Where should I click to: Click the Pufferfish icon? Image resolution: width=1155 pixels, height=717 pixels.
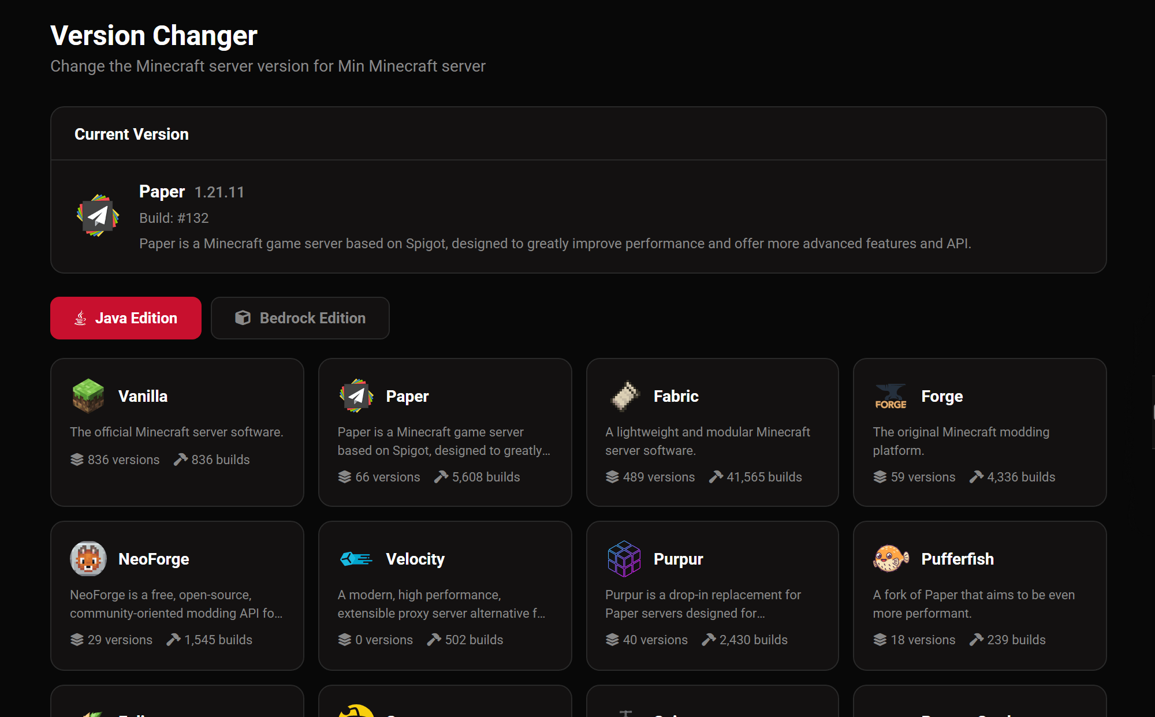coord(891,559)
